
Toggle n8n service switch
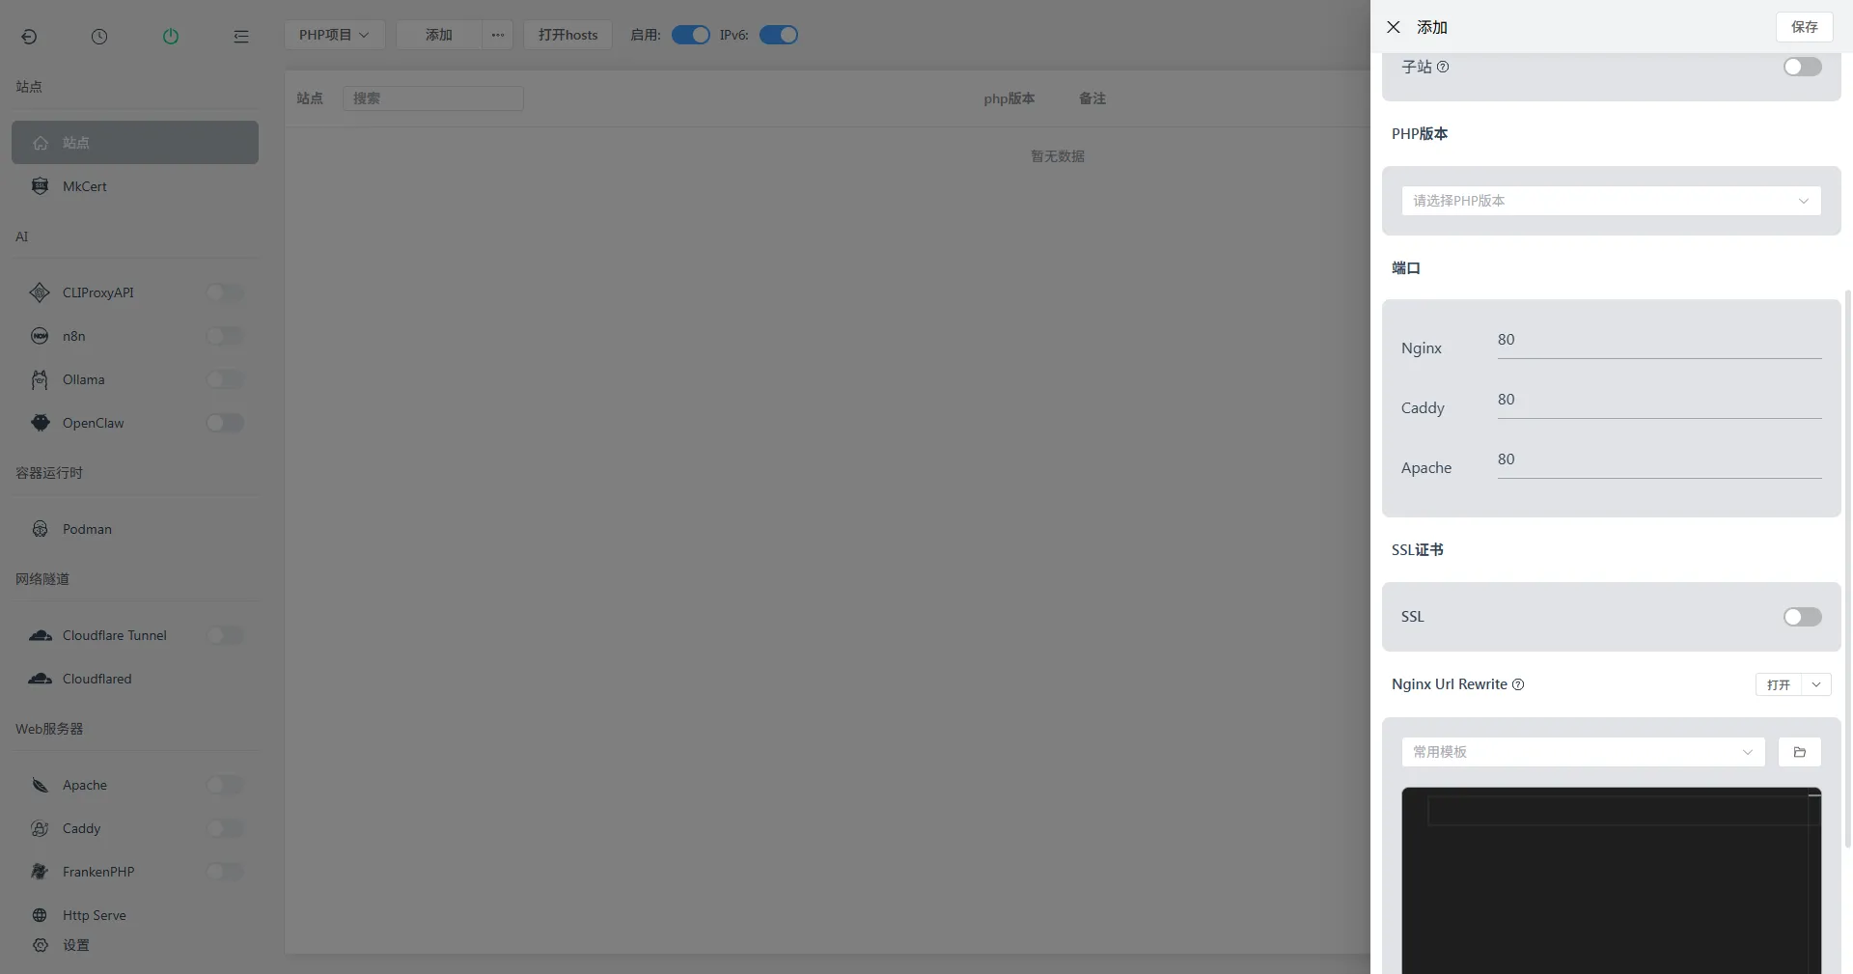[x=225, y=336]
